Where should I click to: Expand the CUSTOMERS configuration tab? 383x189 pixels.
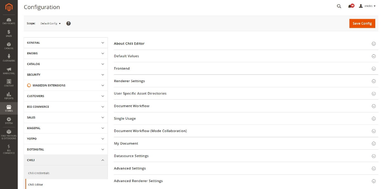(x=66, y=96)
